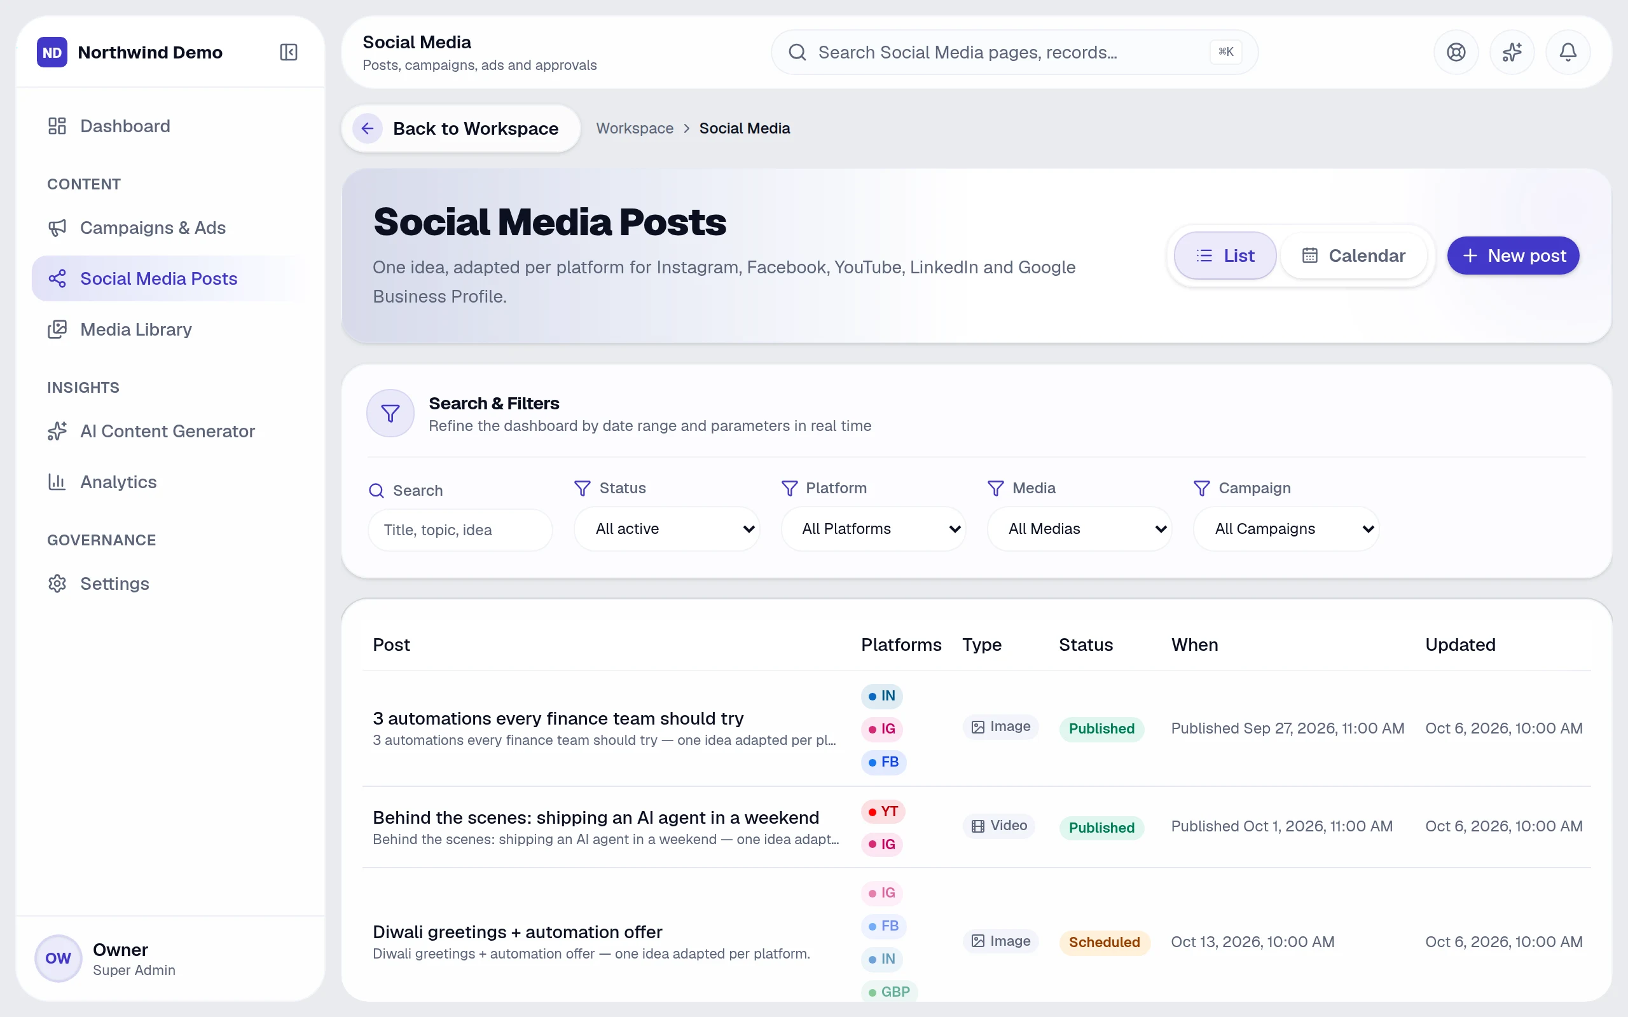The height and width of the screenshot is (1017, 1628).
Task: Switch to Calendar view
Action: 1353,256
